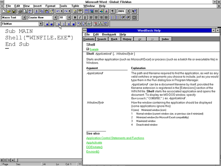Click the Macro organizer tree icon
The width and height of the screenshot is (221, 166).
pyautogui.click(x=101, y=24)
